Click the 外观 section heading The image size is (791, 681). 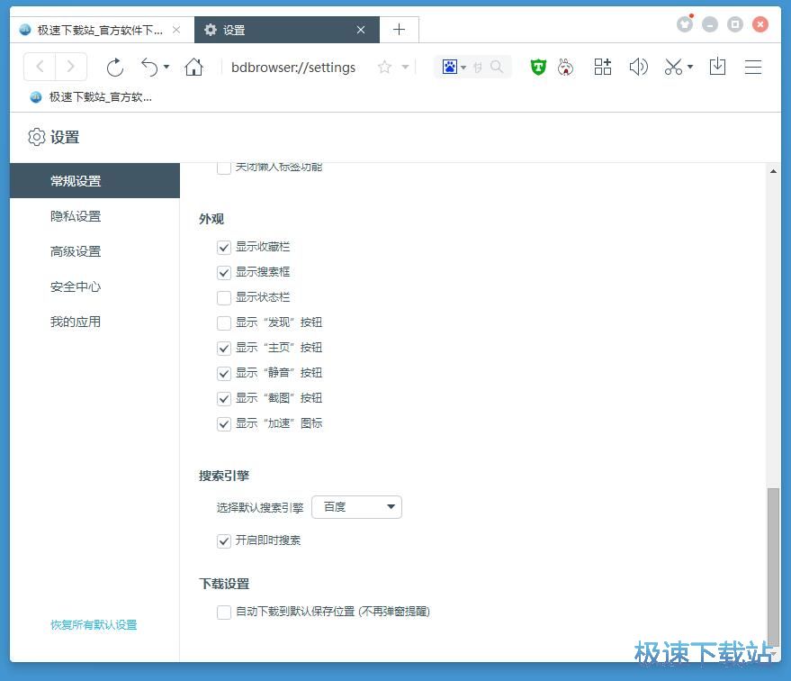point(211,219)
